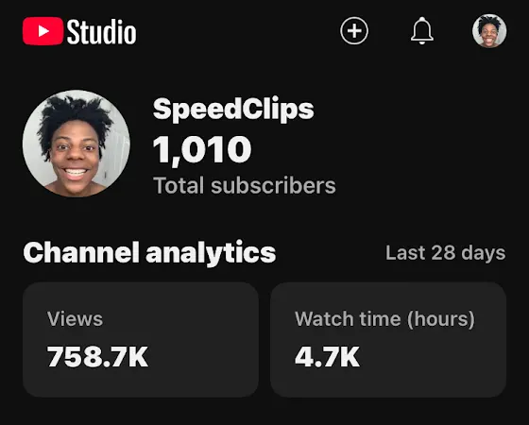Viewport: 529px width, 425px height.
Task: Tap the 4.7K watch time value
Action: [x=327, y=357]
